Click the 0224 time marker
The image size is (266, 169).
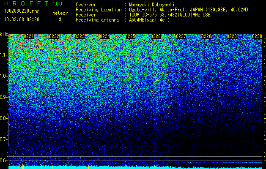click(x=105, y=36)
